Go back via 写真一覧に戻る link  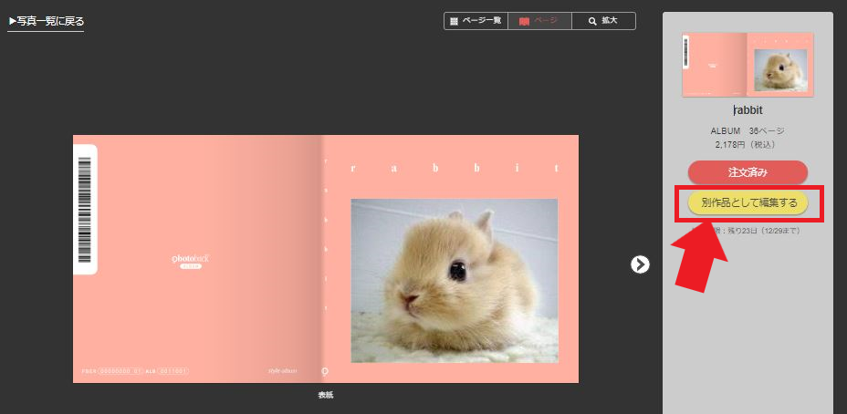pos(47,22)
